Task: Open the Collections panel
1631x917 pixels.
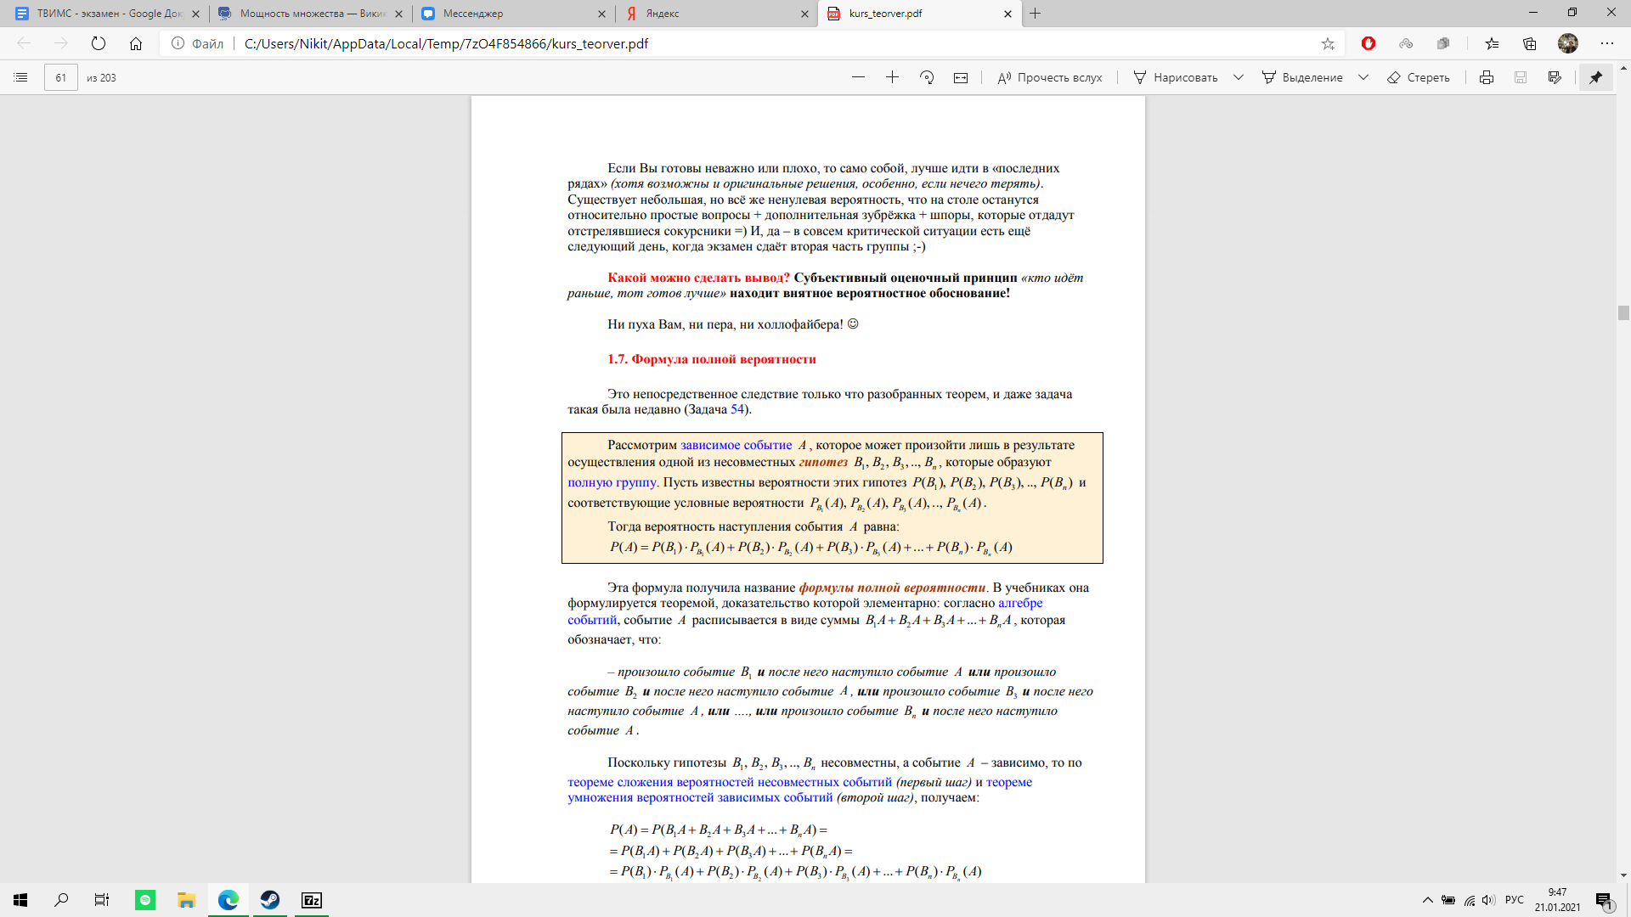Action: click(x=1530, y=43)
